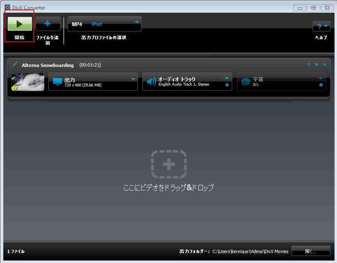This screenshot has height=263, width=337.
Task: Click the 開く... button for output folder
Action: tap(311, 251)
